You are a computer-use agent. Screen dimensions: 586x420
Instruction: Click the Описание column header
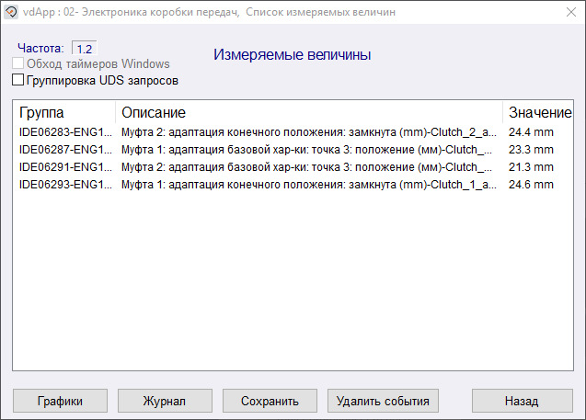[x=309, y=113]
